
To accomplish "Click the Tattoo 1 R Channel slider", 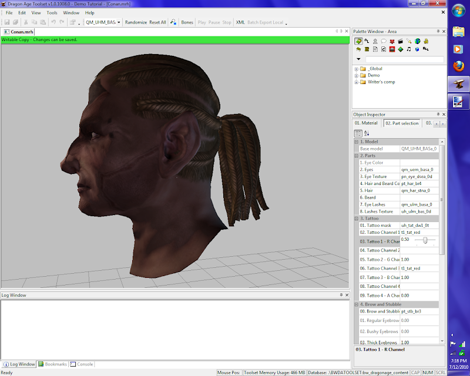I will 425,240.
